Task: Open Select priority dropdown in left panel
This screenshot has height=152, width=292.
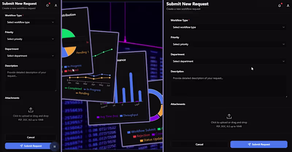Action: 31,39
